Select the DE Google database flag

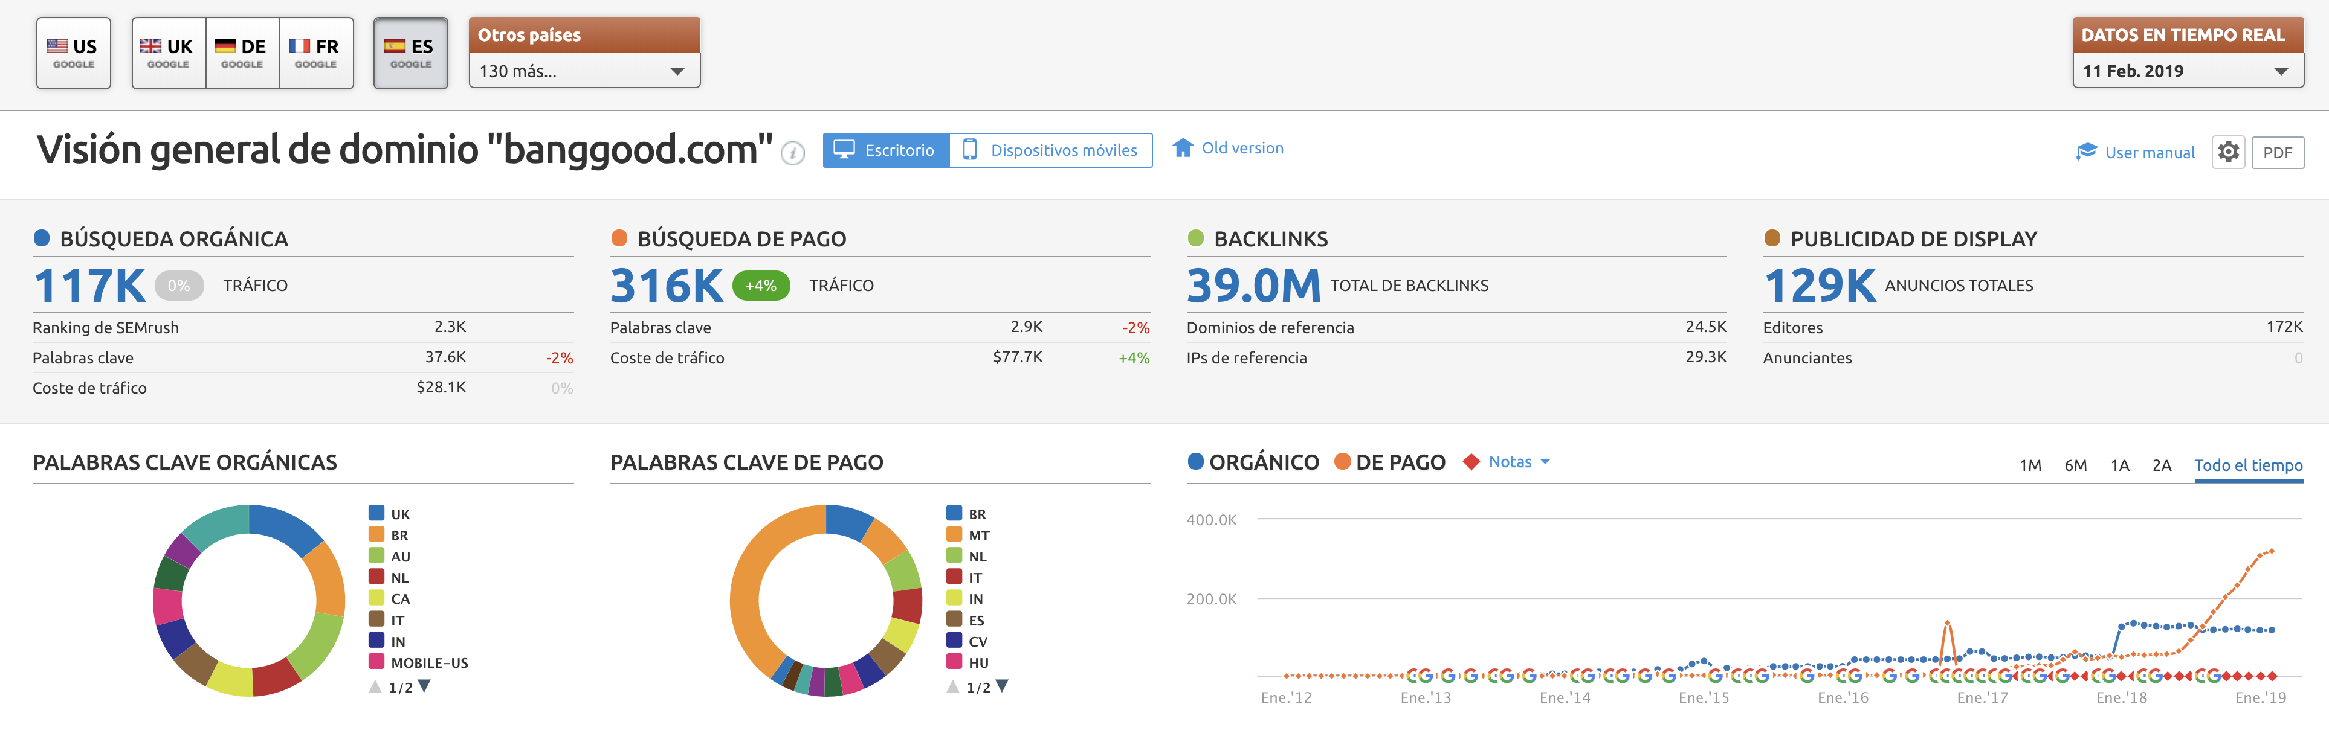(242, 53)
